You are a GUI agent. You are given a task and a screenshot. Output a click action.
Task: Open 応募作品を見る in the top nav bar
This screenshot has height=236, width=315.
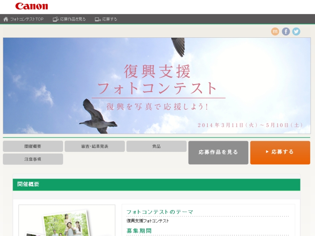tap(73, 19)
